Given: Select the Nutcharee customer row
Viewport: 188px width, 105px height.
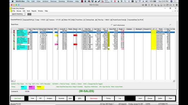Looking at the screenshot, I should 93,43.
